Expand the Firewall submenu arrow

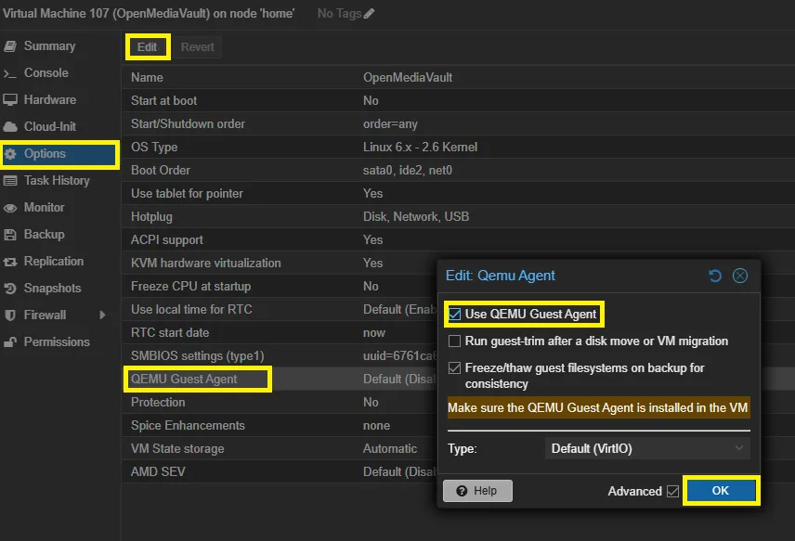click(102, 316)
